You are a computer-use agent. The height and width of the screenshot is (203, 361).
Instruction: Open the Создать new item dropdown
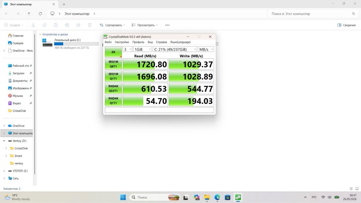pyautogui.click(x=14, y=25)
